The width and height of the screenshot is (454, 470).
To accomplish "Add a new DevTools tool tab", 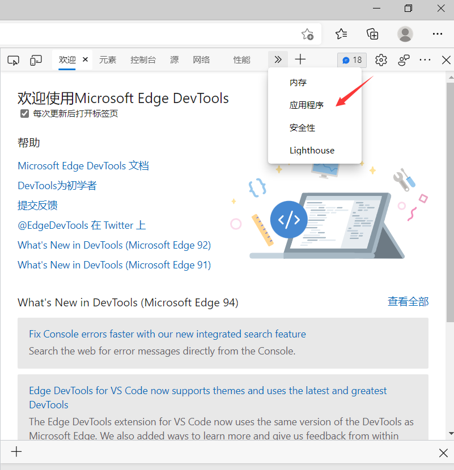I will coord(300,59).
